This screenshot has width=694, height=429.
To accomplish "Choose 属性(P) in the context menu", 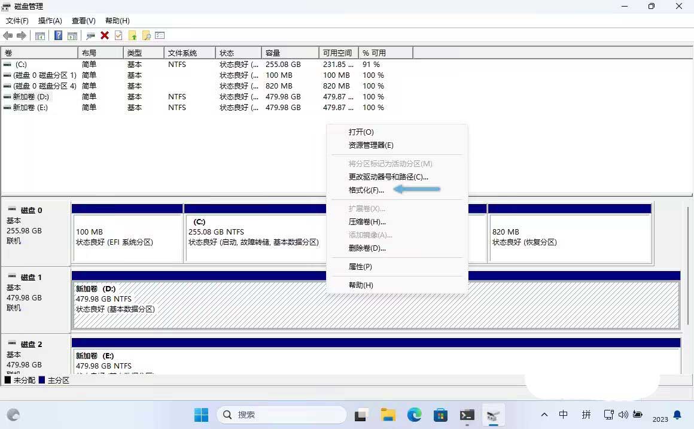I will point(397,267).
